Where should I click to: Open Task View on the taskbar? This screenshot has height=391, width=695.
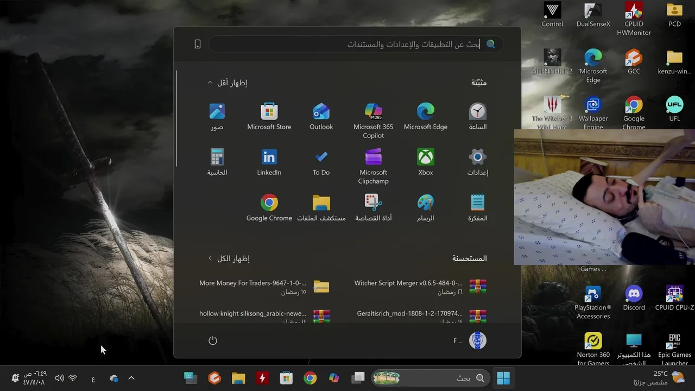coord(358,378)
